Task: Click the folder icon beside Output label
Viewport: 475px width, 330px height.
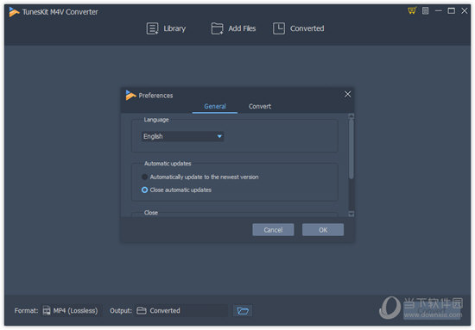Action: pyautogui.click(x=142, y=311)
